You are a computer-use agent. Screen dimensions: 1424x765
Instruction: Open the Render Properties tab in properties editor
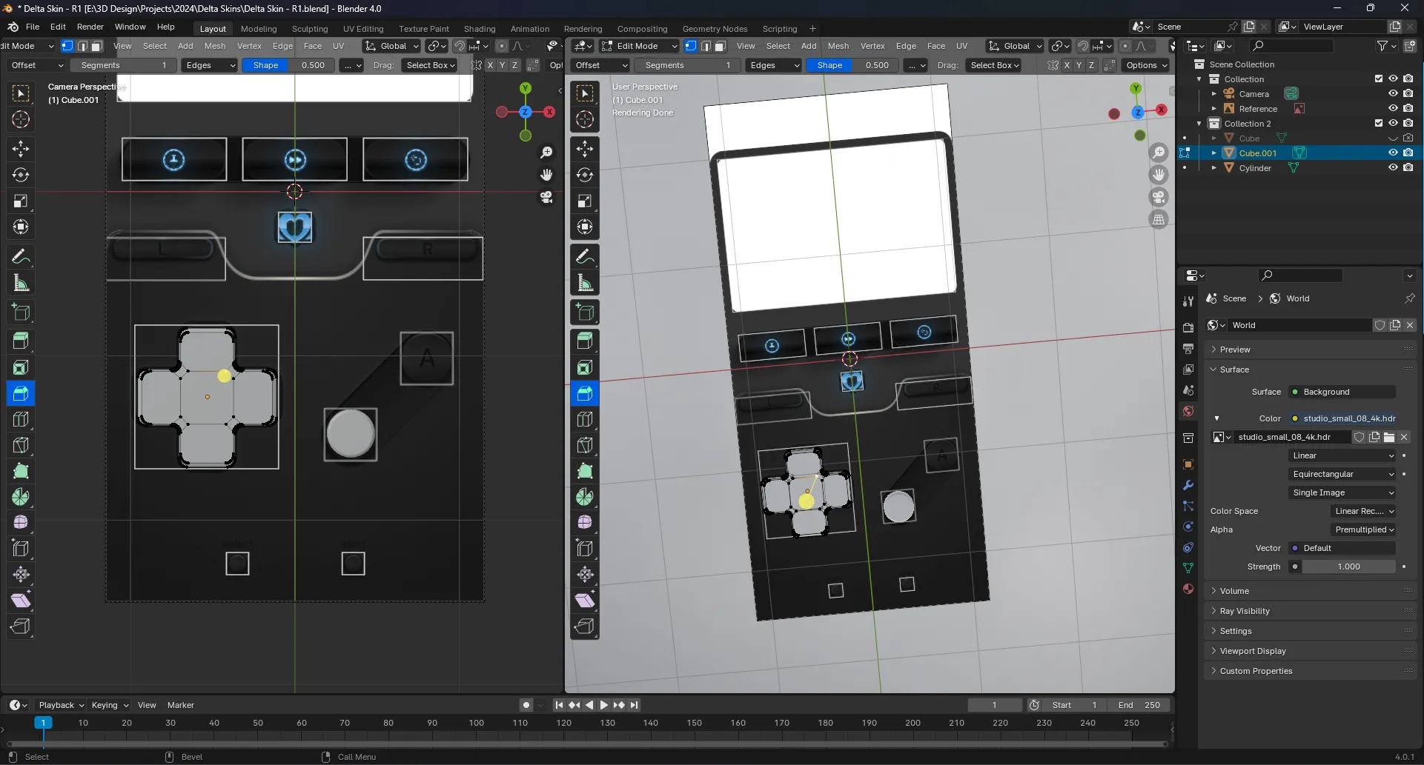tap(1188, 326)
